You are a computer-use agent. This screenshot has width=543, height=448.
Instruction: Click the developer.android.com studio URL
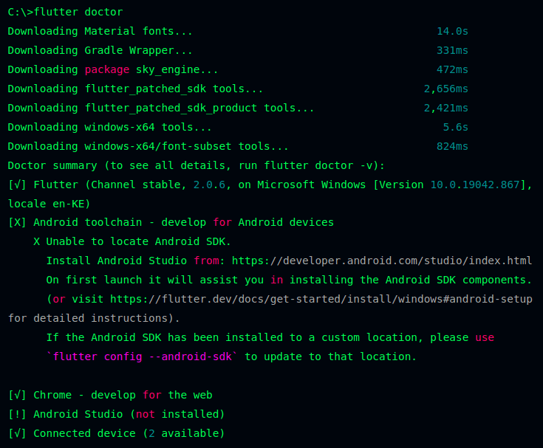(x=382, y=261)
